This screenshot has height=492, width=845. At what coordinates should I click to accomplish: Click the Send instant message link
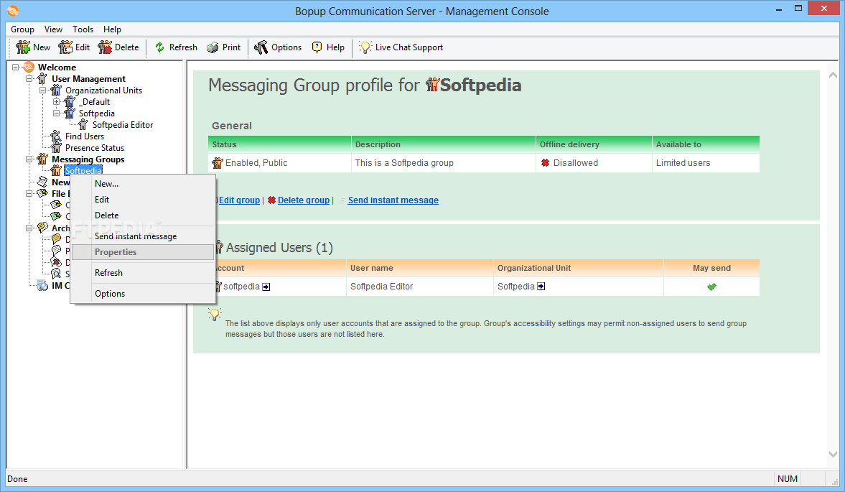(x=393, y=200)
